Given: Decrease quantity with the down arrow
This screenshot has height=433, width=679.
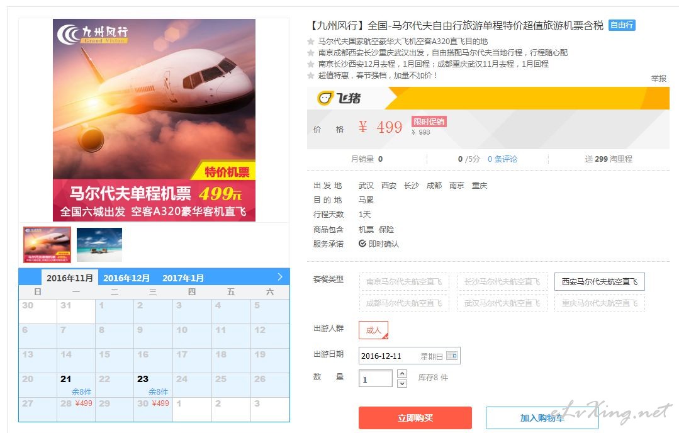Looking at the screenshot, I should pos(402,384).
